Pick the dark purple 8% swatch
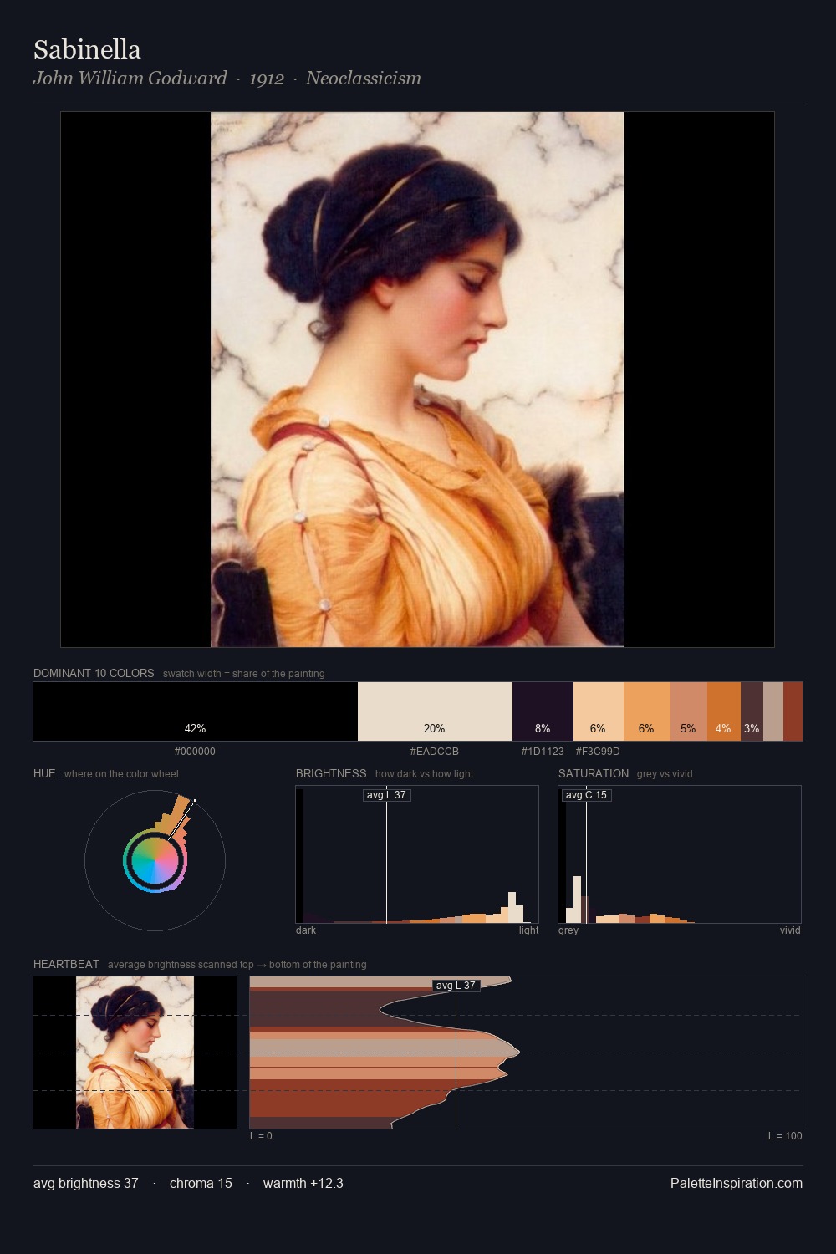The width and height of the screenshot is (836, 1254). pos(543,711)
